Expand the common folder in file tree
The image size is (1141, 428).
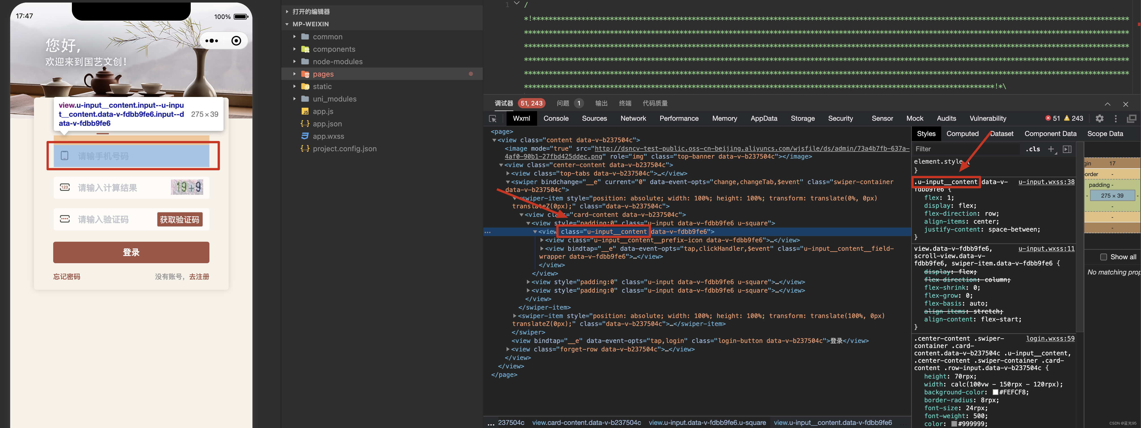click(294, 36)
